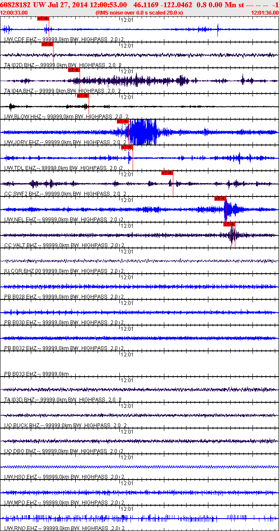Click event ID 60828182 in header
The width and height of the screenshot is (279, 531).
[x=16, y=4]
